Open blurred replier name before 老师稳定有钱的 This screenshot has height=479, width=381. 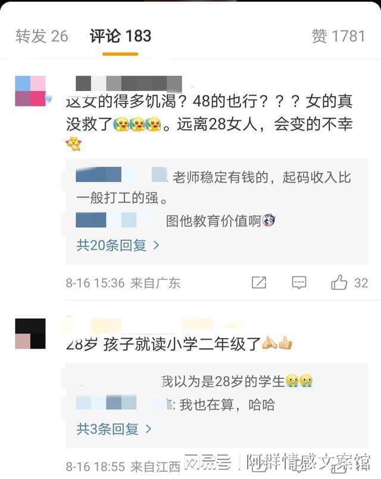(x=121, y=175)
